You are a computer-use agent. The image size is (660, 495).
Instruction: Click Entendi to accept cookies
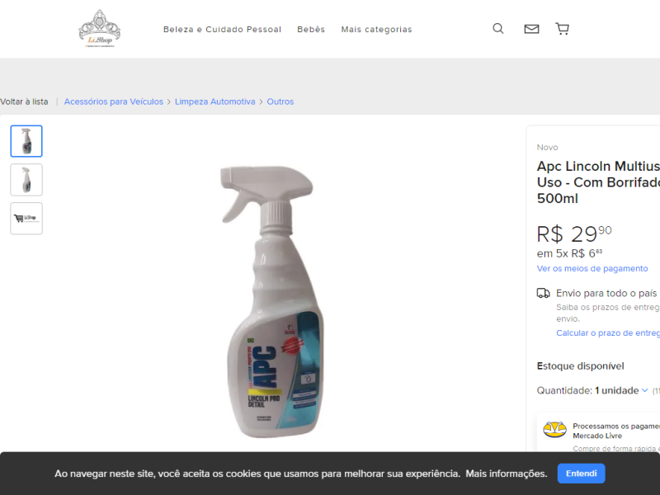point(582,474)
